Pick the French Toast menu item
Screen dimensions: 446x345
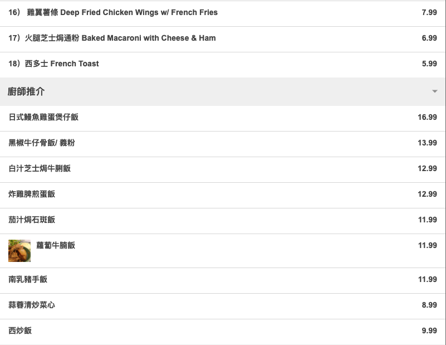[x=54, y=64]
